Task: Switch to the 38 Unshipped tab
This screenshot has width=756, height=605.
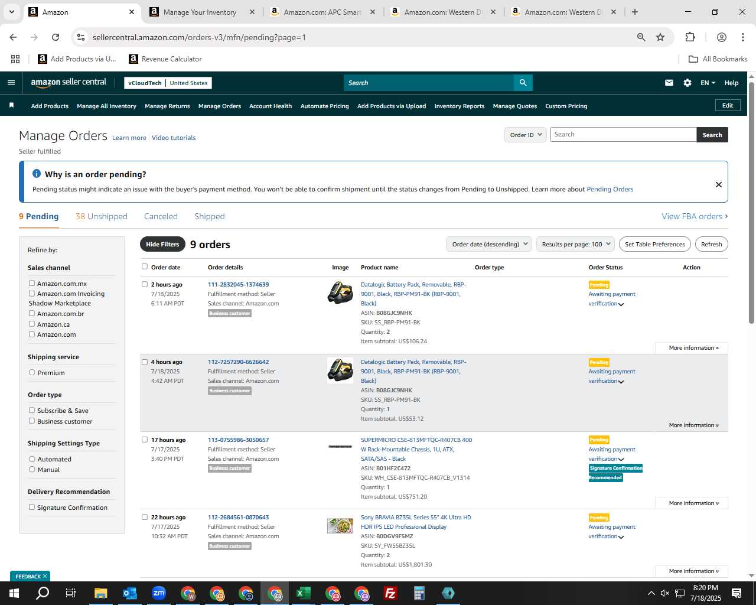Action: click(x=102, y=216)
